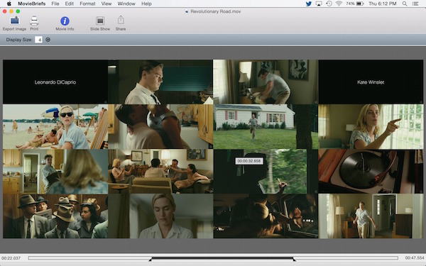The image size is (426, 266).
Task: Click the battery percentage 74% text
Action: (x=350, y=4)
